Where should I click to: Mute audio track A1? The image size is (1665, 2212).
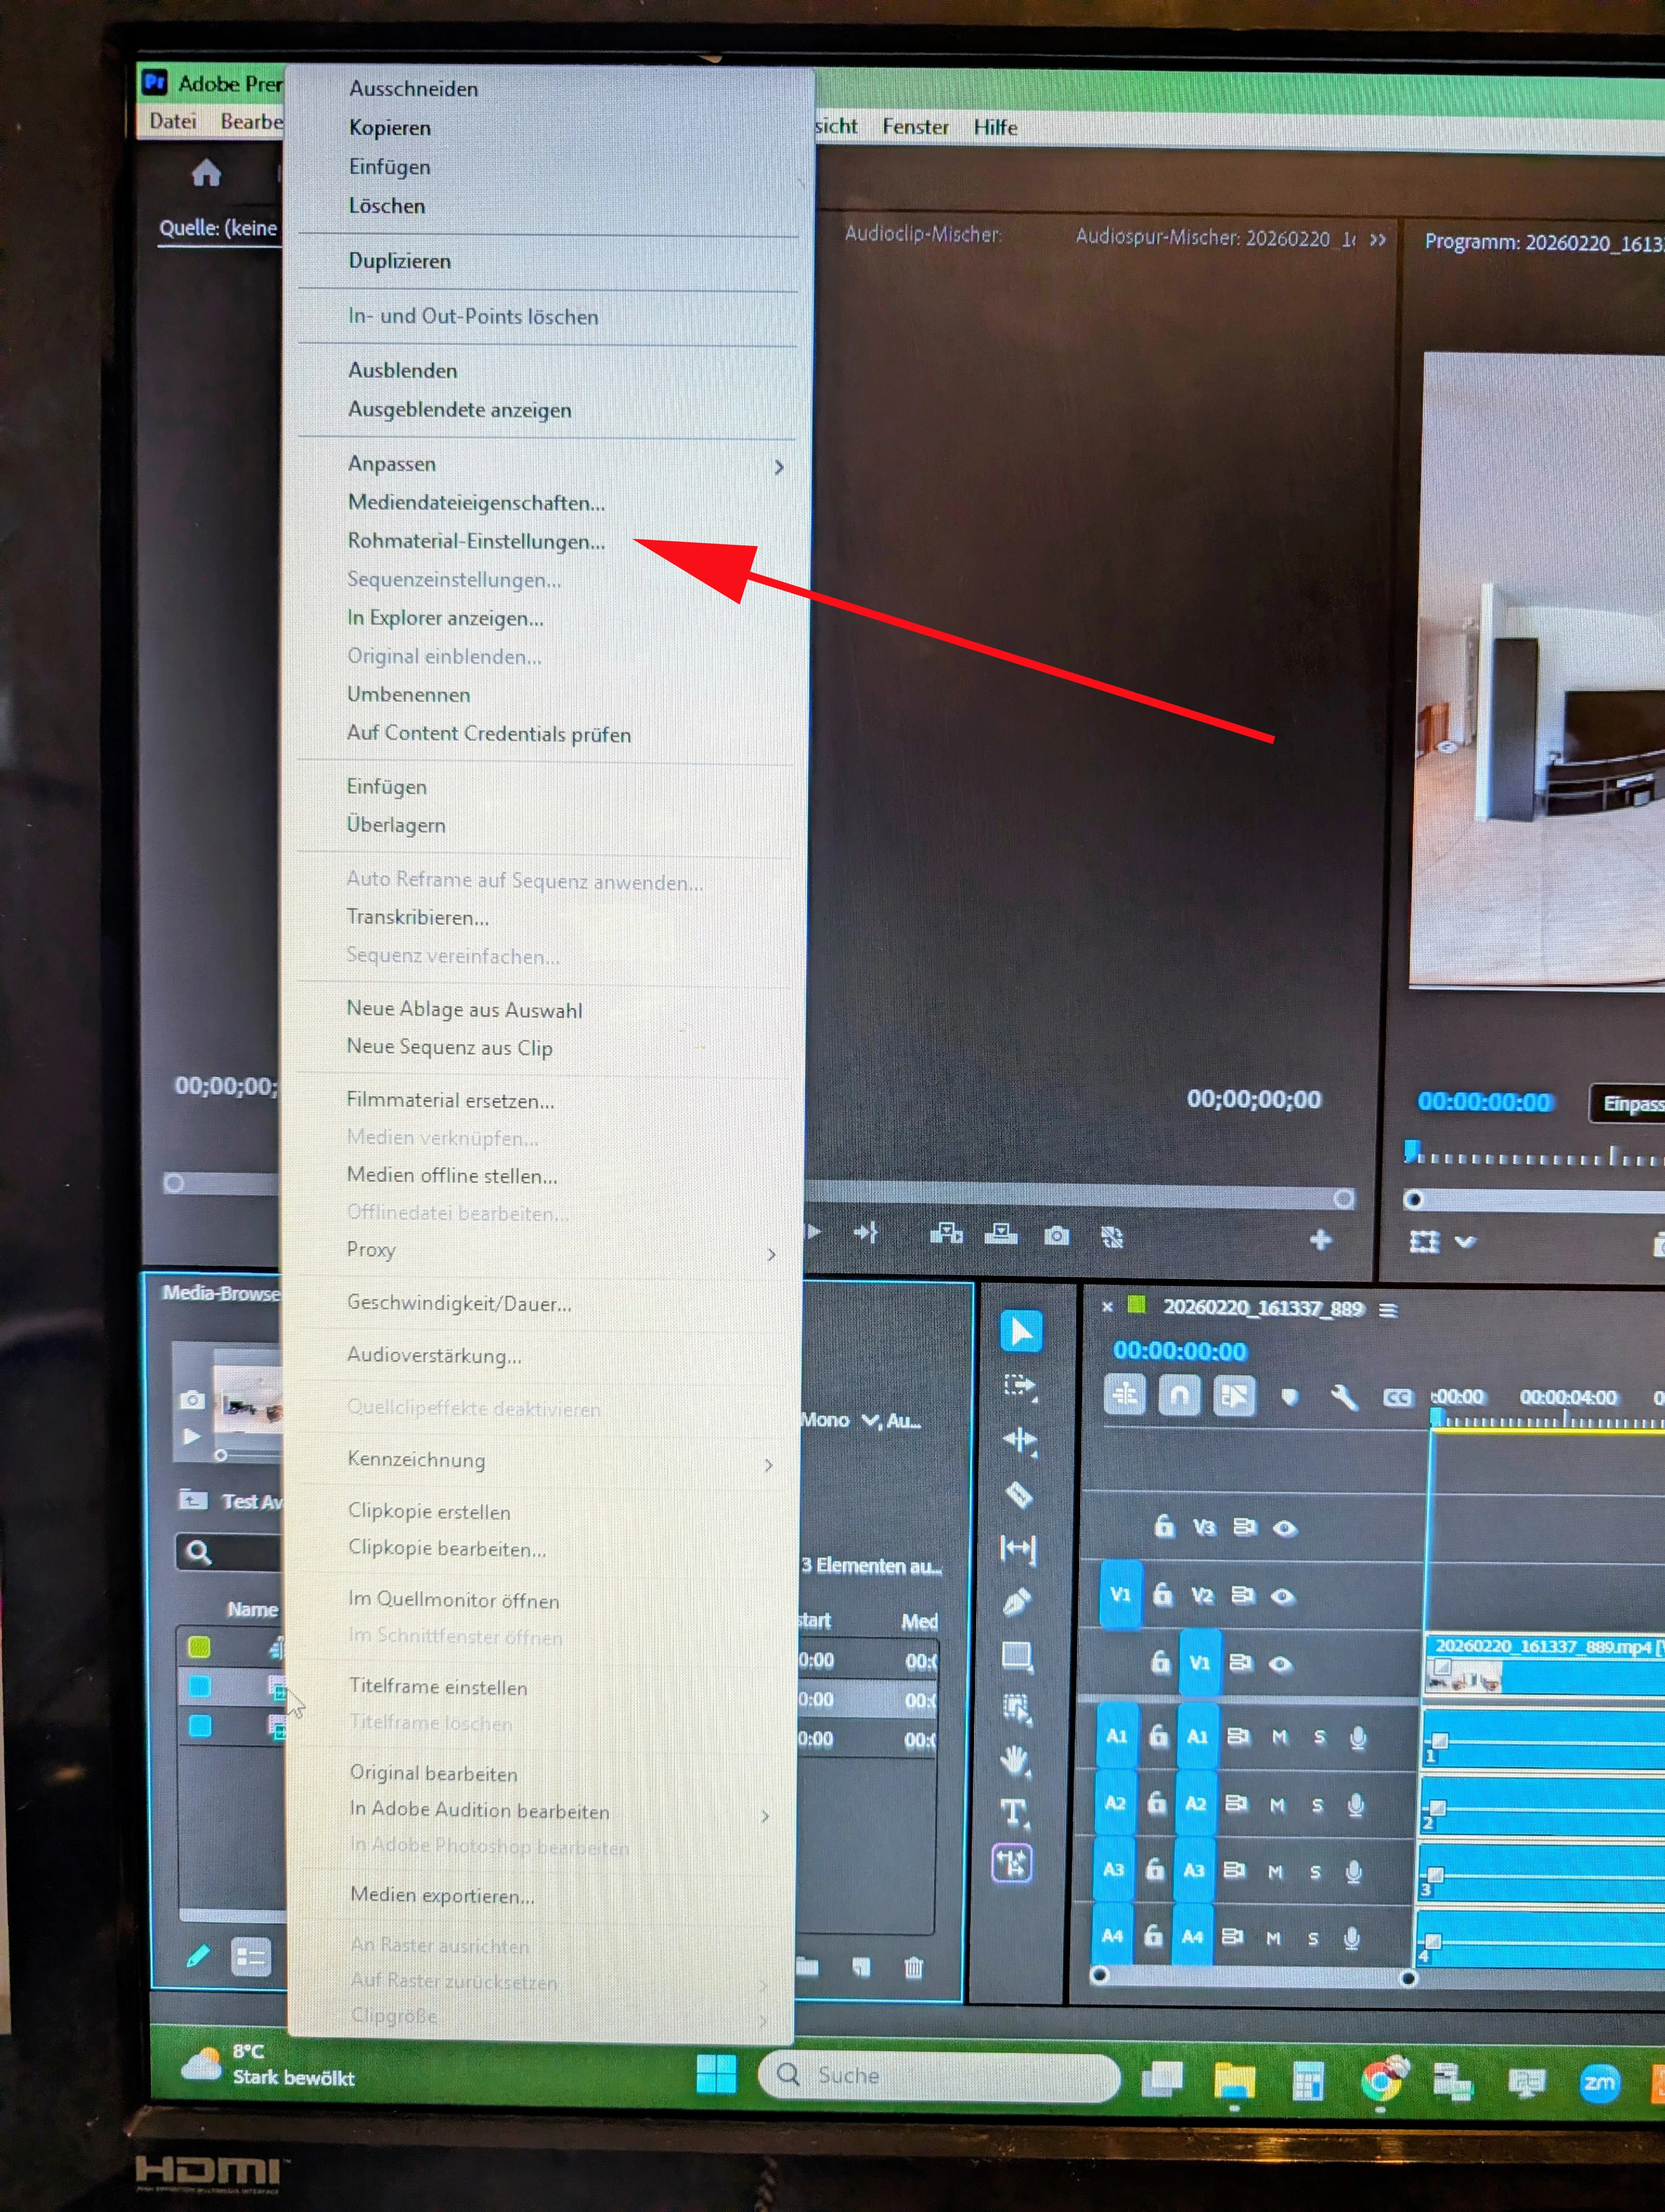1279,1737
